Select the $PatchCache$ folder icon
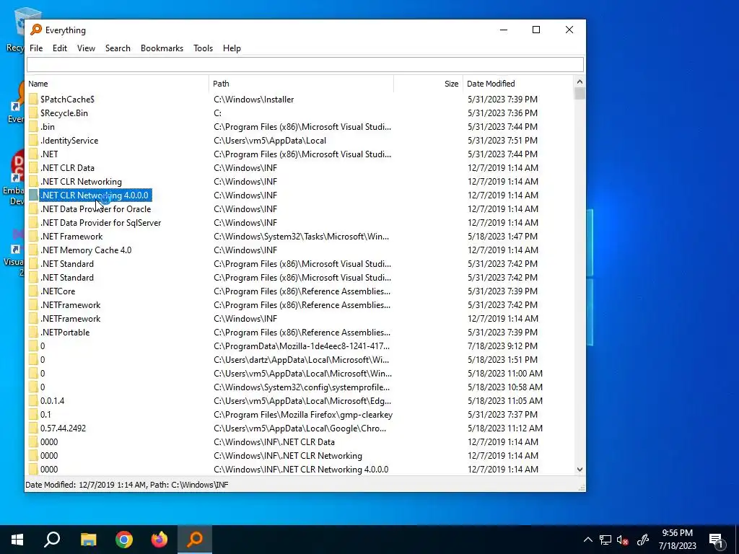This screenshot has width=739, height=554. tap(33, 99)
